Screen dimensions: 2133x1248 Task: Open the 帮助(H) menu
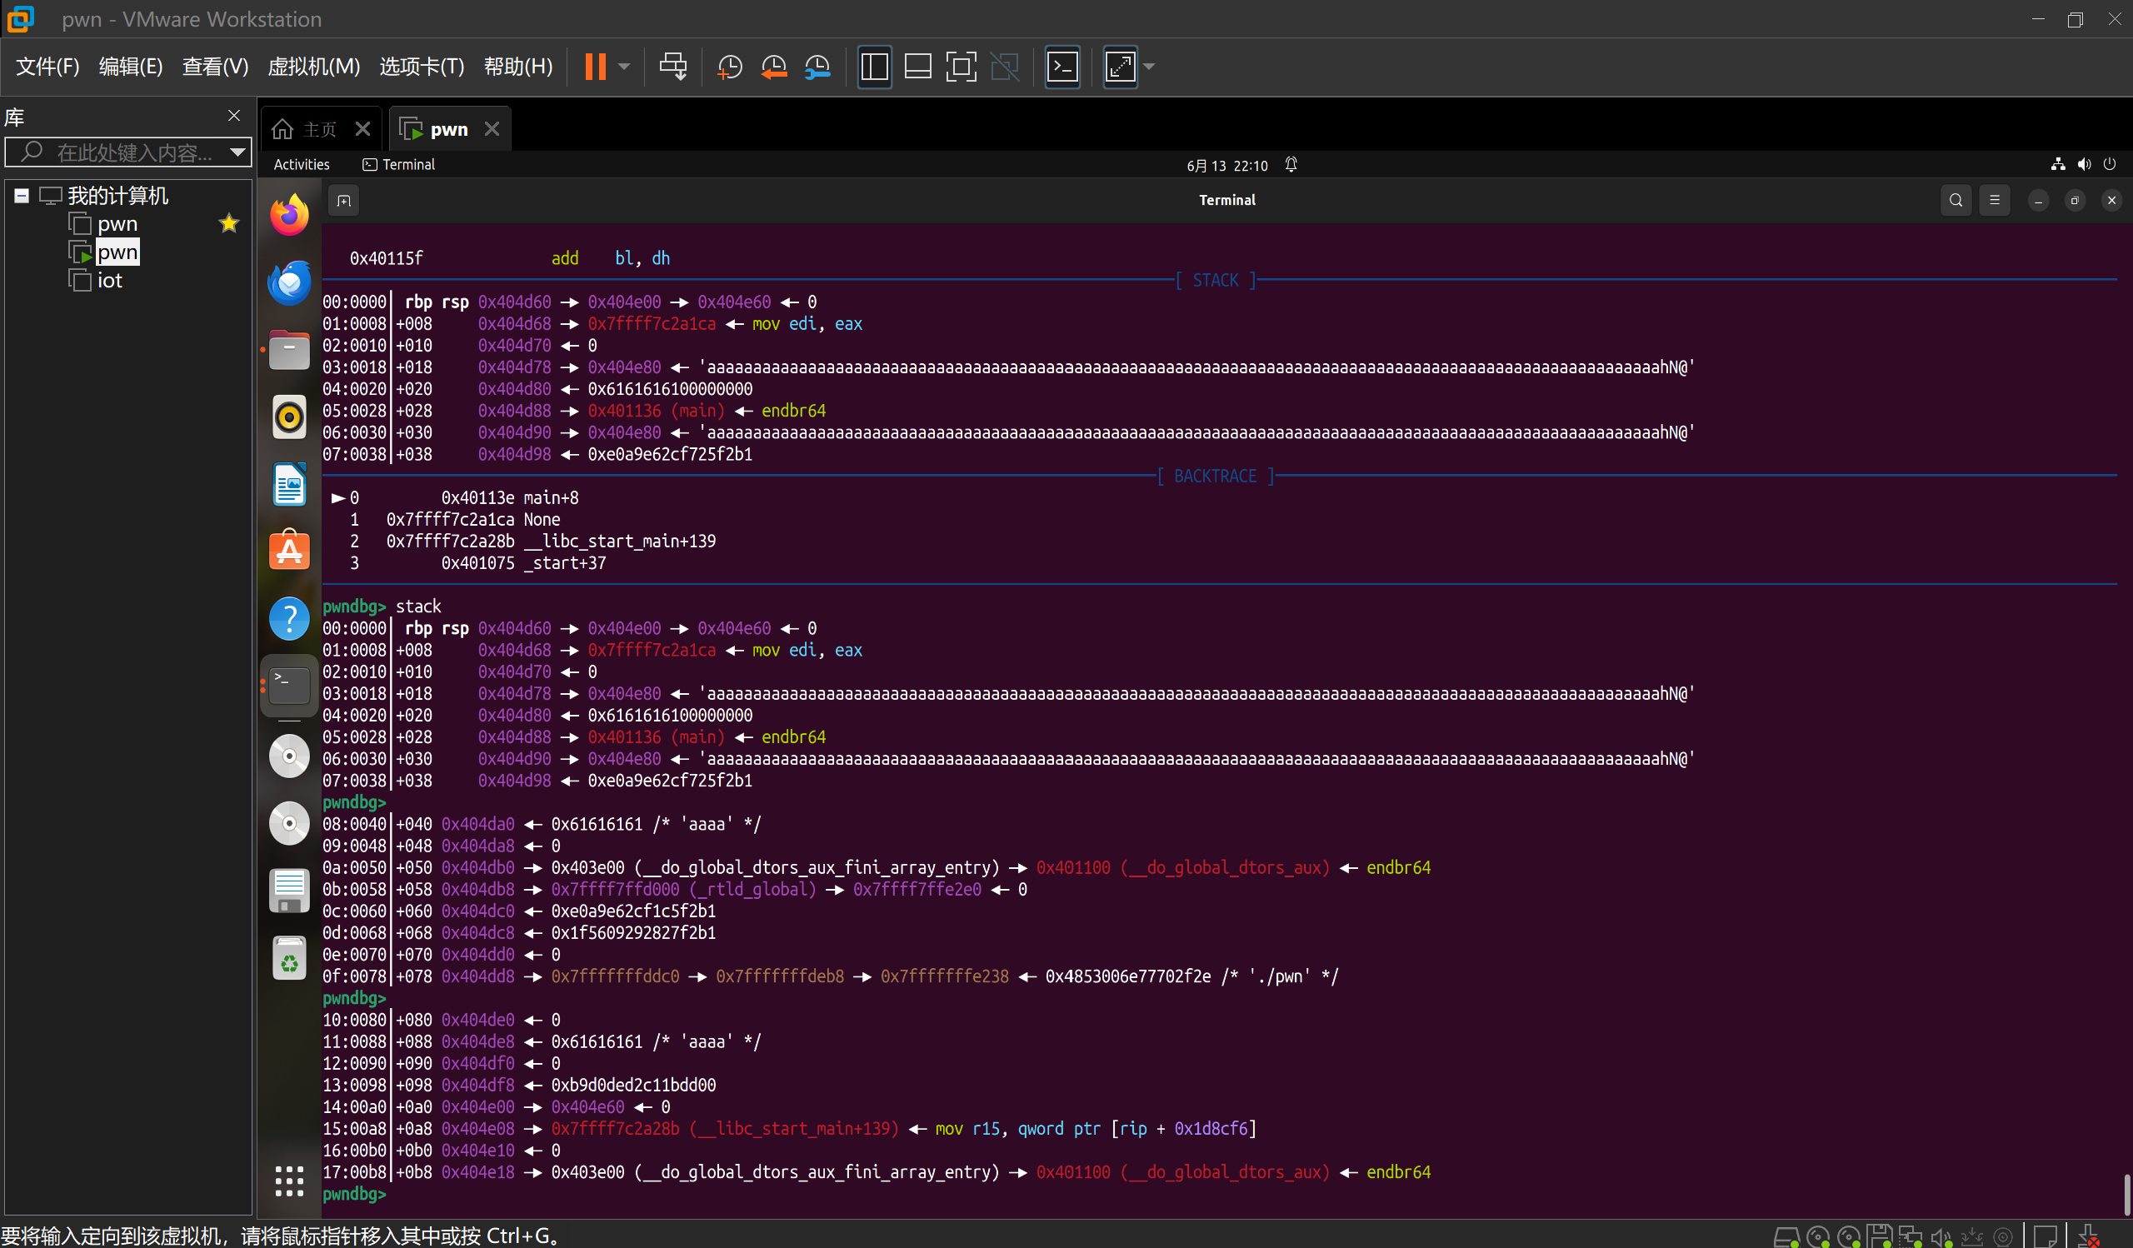click(x=518, y=66)
